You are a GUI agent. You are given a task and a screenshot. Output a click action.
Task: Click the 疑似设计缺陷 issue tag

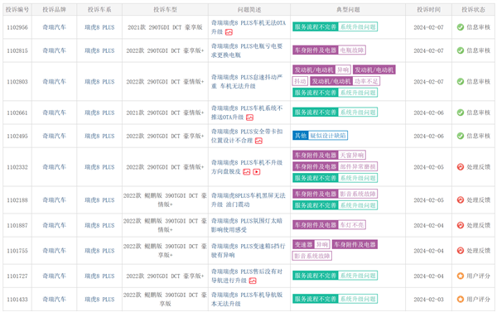328,136
